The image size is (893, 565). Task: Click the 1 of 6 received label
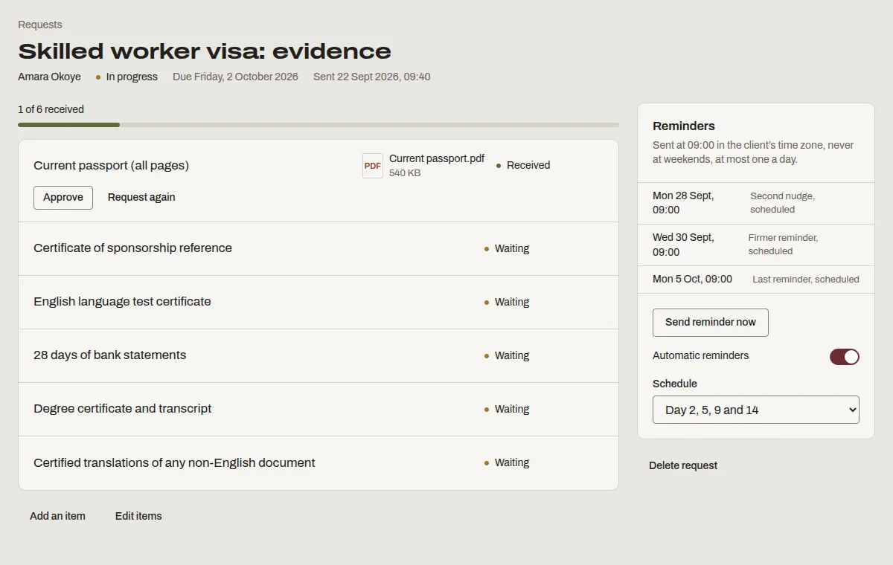click(51, 109)
